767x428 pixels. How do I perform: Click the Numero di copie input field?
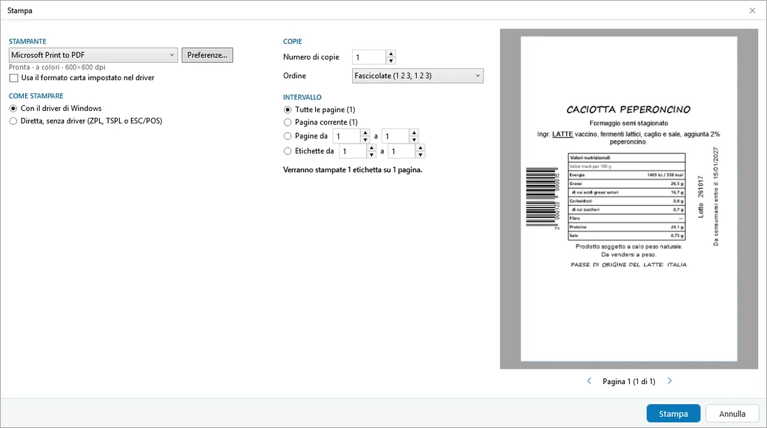tap(370, 57)
